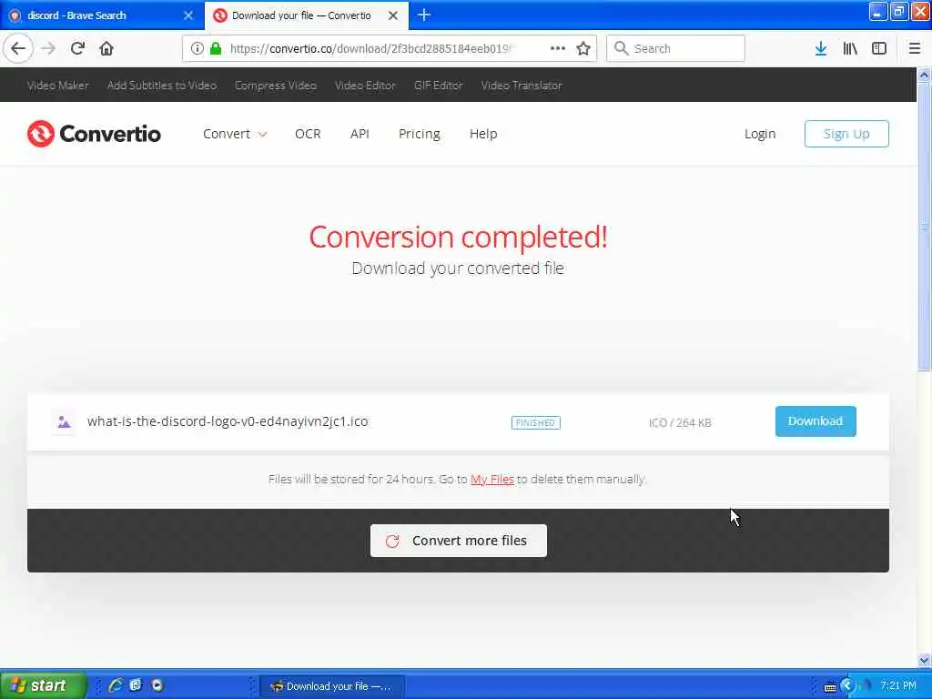Open the Help menu item
932x699 pixels.
pos(483,134)
